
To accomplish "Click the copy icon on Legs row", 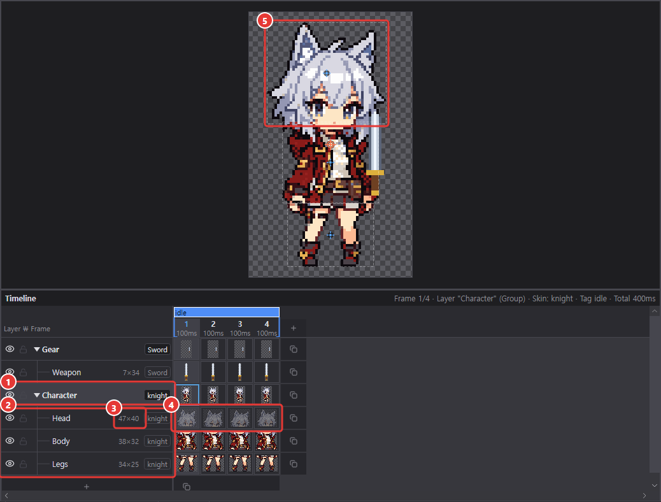I will tap(294, 464).
